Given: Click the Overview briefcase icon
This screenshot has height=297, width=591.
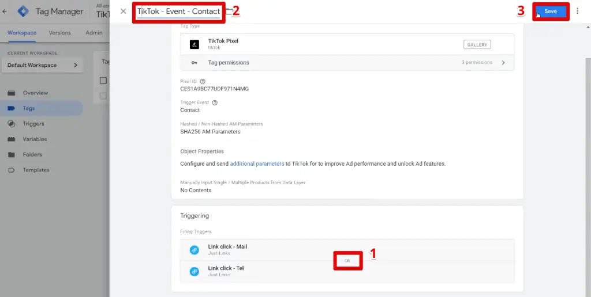Looking at the screenshot, I should [x=12, y=93].
